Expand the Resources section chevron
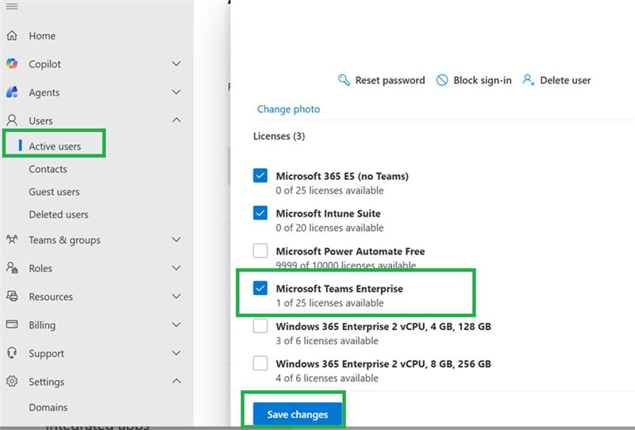 pyautogui.click(x=176, y=296)
